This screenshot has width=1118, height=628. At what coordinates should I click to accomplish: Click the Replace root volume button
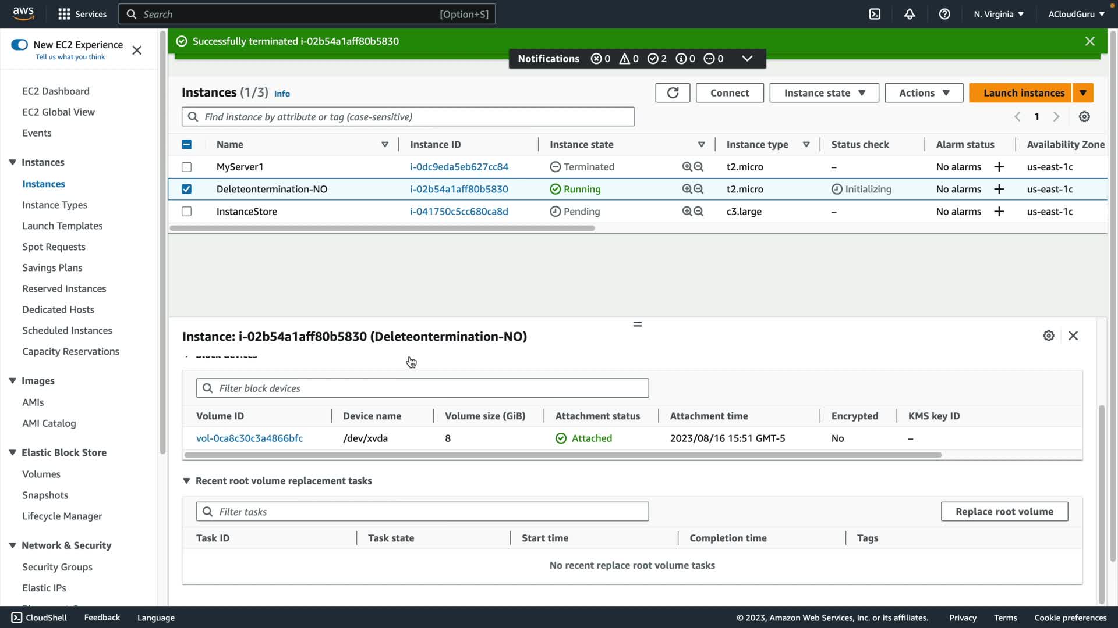point(1004,512)
